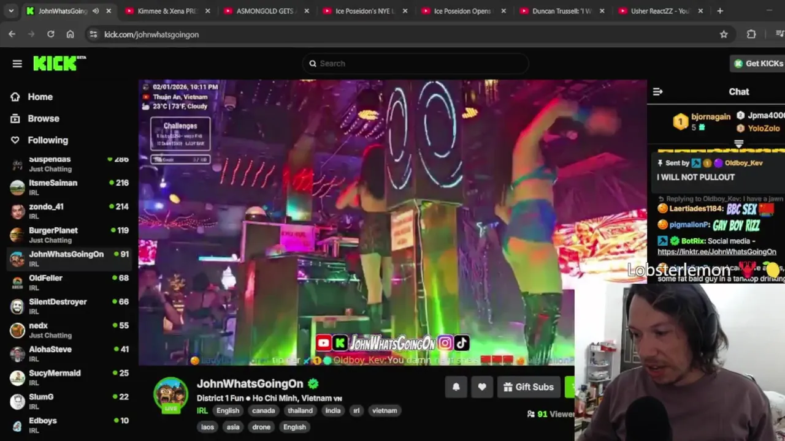Click the asia tag
Screen dimensions: 785x441
233,427
